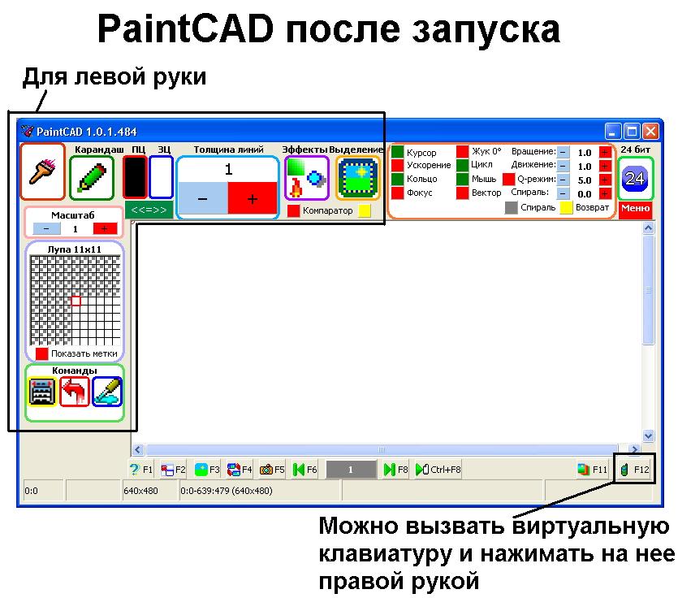Go to next frame with F8
678x598 pixels.
(x=395, y=470)
